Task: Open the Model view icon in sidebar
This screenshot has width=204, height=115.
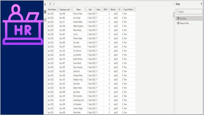Action: click(45, 20)
